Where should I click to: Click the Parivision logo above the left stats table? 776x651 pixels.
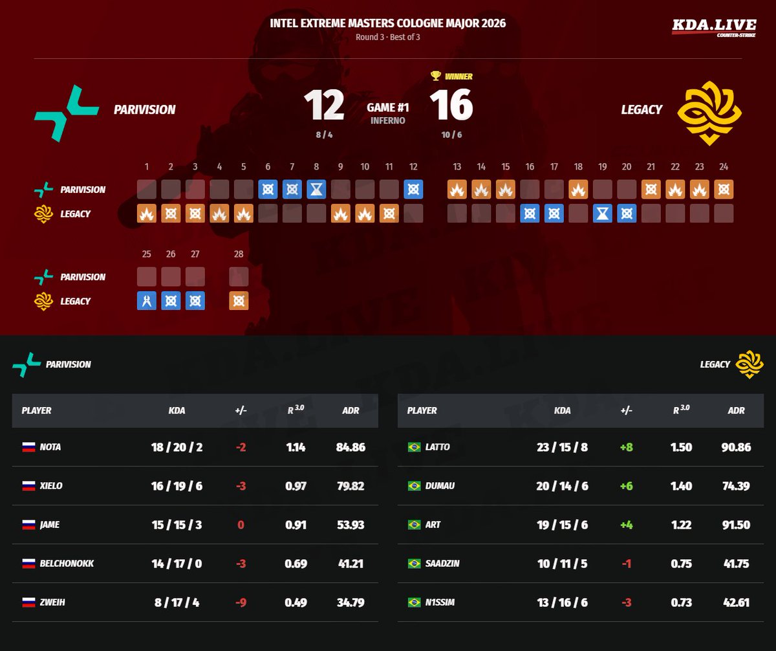point(26,364)
